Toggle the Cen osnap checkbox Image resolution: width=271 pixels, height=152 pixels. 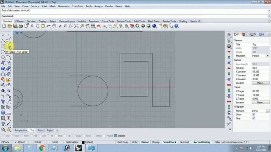(40, 136)
